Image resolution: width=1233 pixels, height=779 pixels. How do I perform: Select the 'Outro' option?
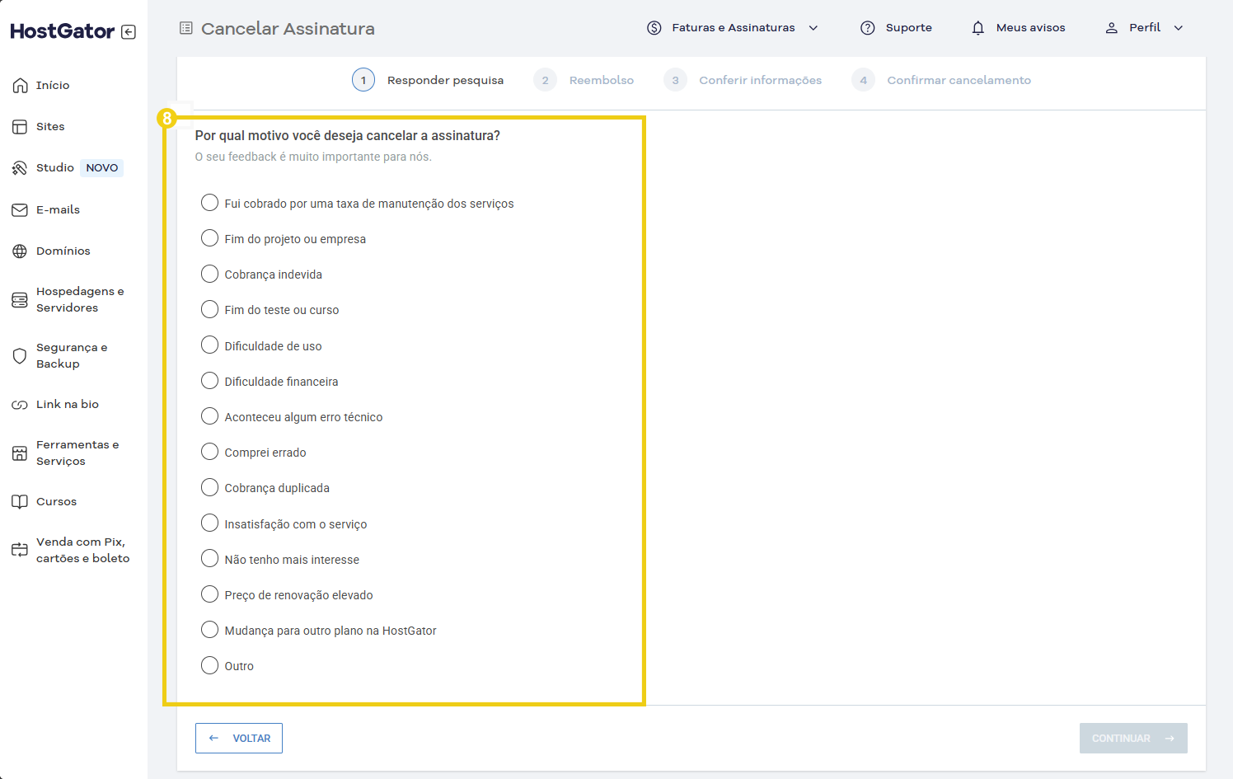click(x=209, y=665)
